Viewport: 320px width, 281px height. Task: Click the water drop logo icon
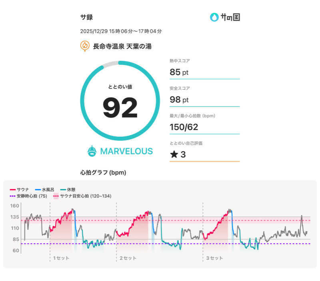(x=214, y=17)
